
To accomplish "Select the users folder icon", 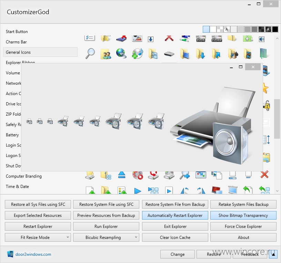I will (106, 54).
